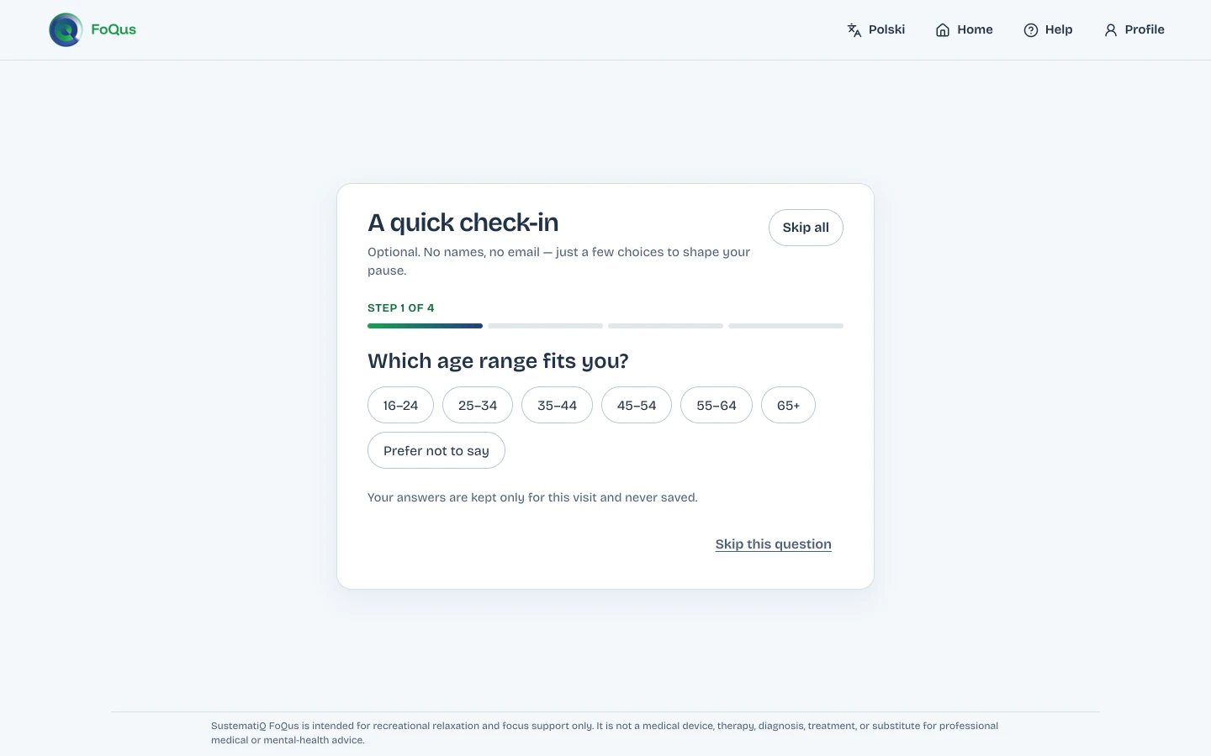Screen dimensions: 1211x756
Task: Click the 'Optional. No names, no email' subtitle
Action: (x=558, y=261)
